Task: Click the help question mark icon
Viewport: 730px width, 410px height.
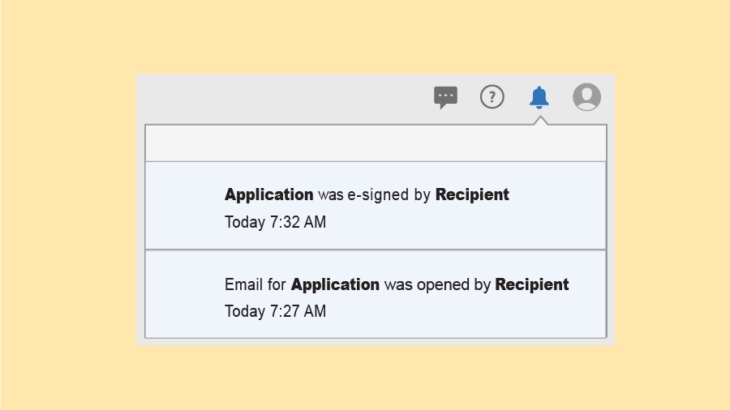Action: click(x=492, y=97)
